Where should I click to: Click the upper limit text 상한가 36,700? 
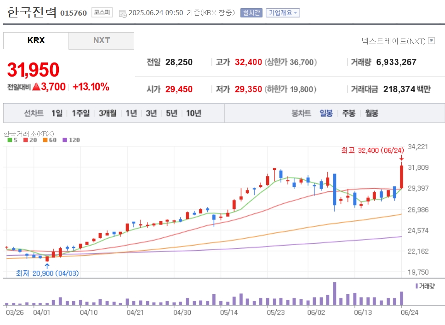tap(291, 62)
